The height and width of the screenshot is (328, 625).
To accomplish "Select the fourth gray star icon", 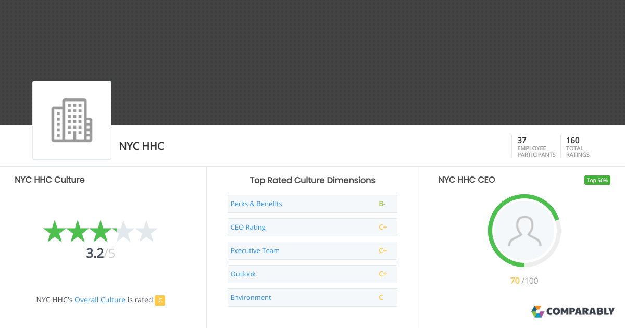I will point(123,231).
